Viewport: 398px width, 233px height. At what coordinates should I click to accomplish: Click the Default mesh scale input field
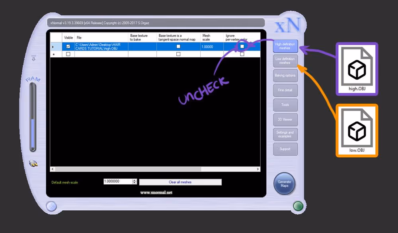[118, 181]
